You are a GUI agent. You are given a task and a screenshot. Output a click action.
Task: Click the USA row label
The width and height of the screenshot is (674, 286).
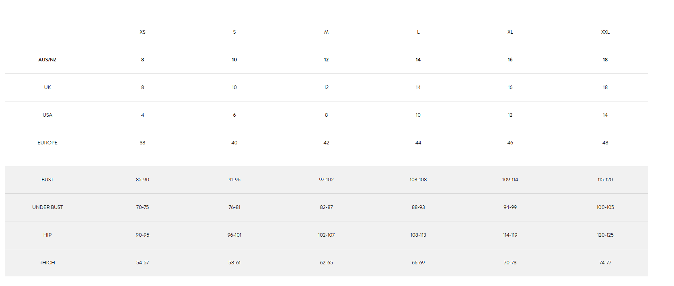[x=47, y=115]
